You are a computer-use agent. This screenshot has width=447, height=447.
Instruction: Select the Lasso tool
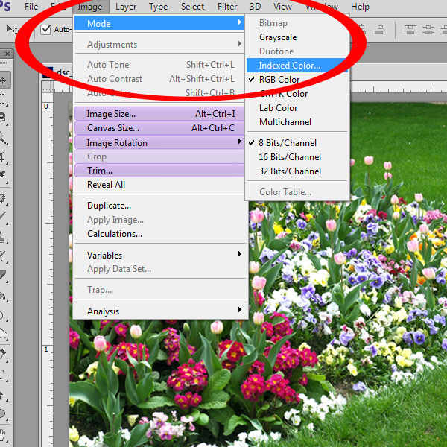pyautogui.click(x=3, y=118)
